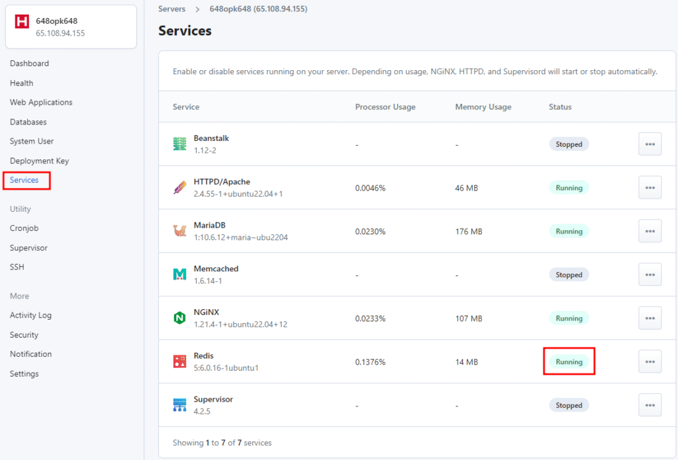Click the Stopped status badge for Beanstalk
This screenshot has height=460, width=678.
tap(569, 144)
